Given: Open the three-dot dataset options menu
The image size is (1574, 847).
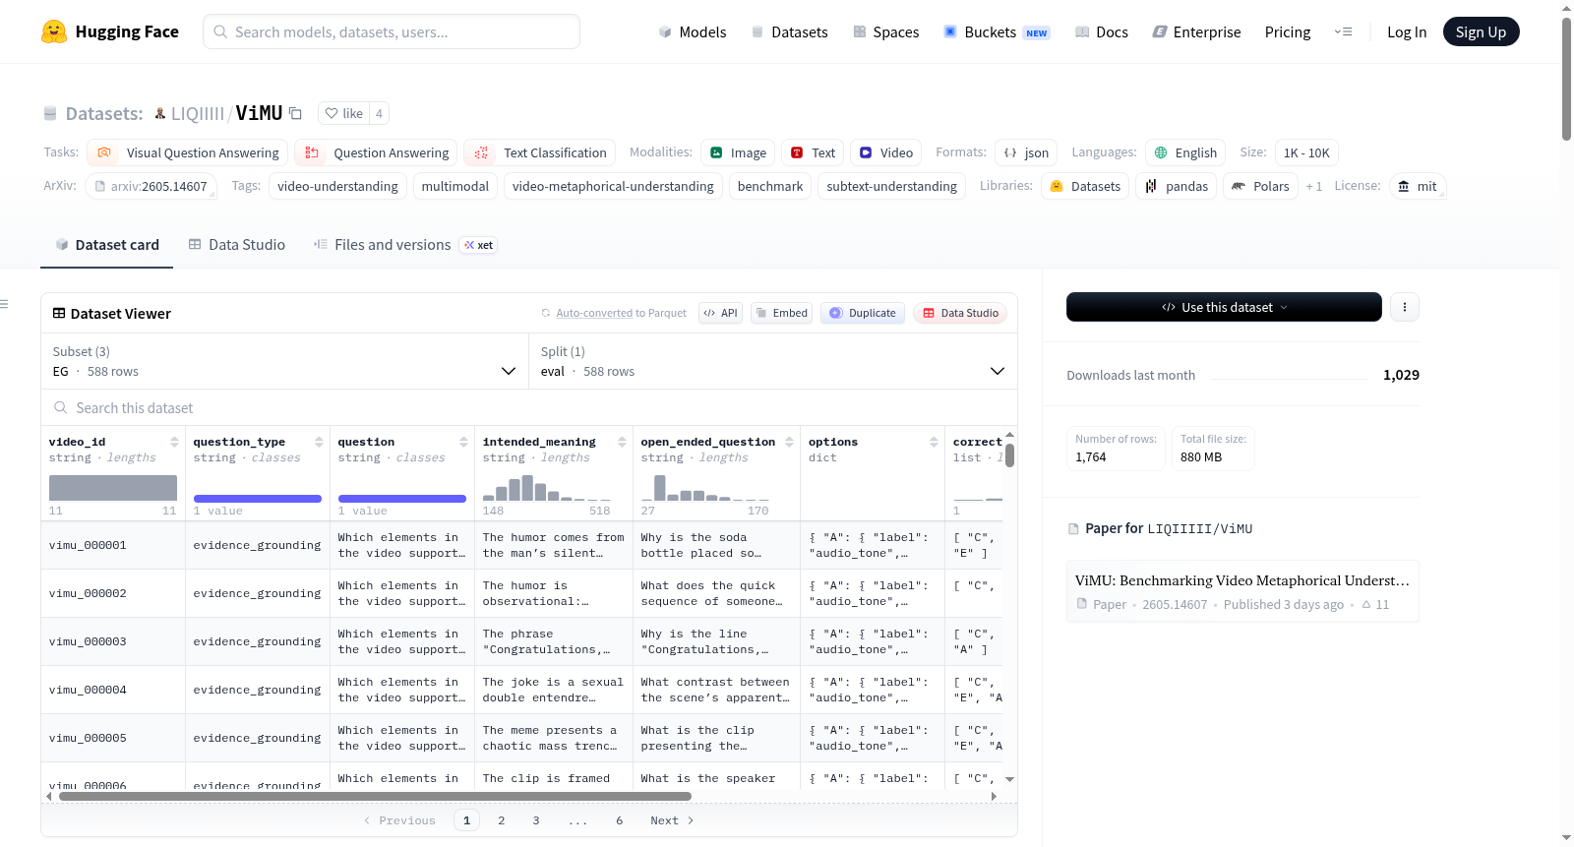Looking at the screenshot, I should point(1405,307).
